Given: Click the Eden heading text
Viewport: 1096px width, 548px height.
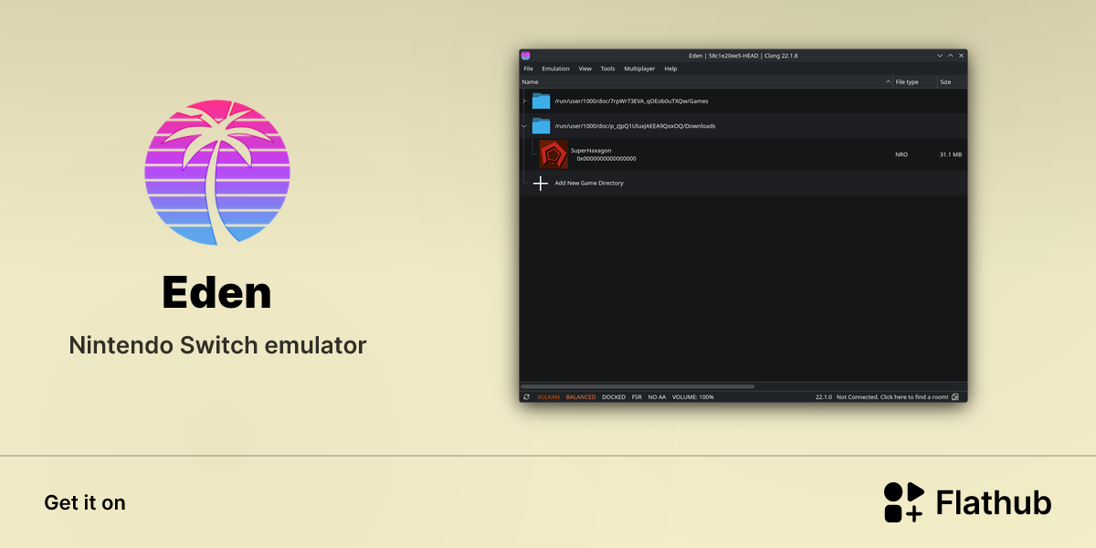Looking at the screenshot, I should (216, 293).
